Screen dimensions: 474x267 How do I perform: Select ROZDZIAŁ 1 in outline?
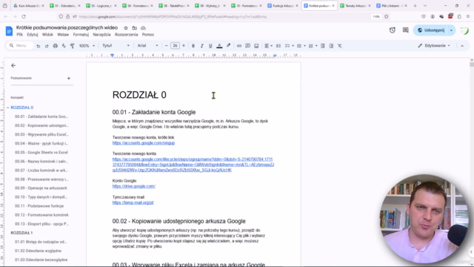click(21, 233)
